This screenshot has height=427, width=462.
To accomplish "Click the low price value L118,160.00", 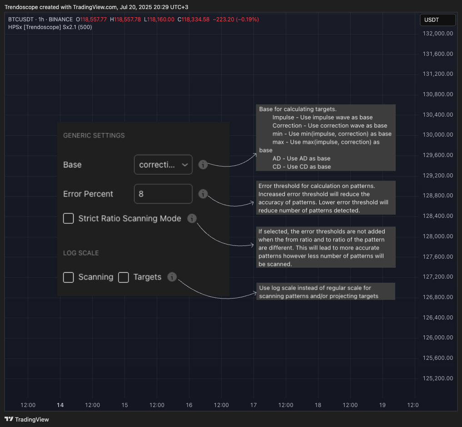I will (x=159, y=20).
